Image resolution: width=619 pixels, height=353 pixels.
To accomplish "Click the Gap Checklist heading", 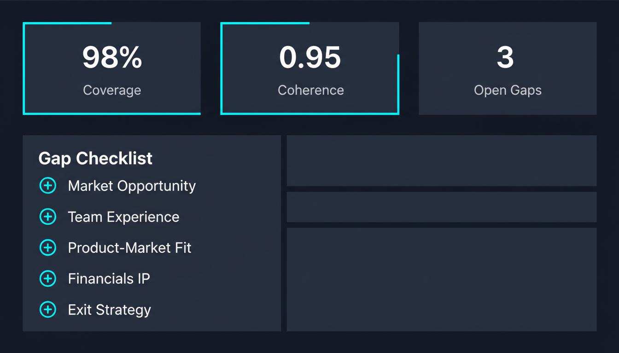I will pos(95,158).
